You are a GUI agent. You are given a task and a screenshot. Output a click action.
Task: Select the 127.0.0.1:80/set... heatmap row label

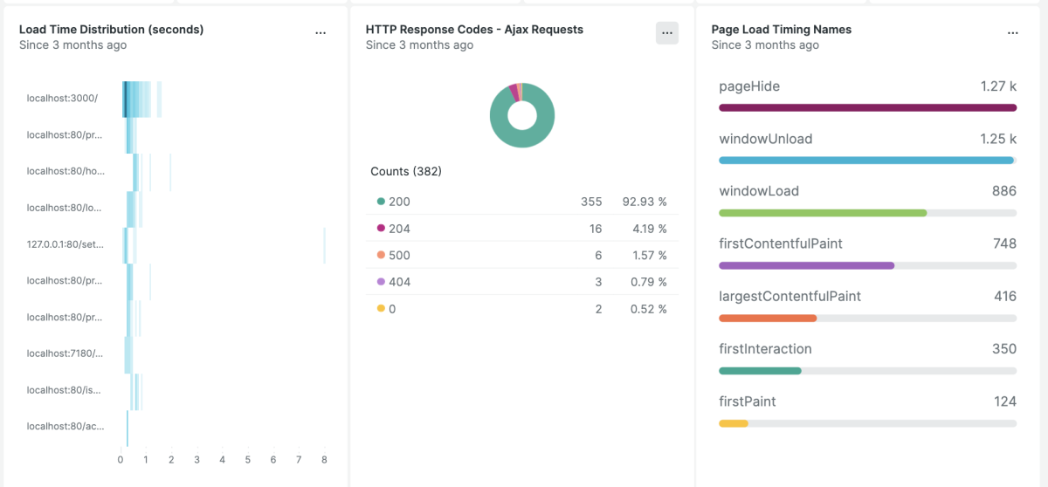point(65,244)
